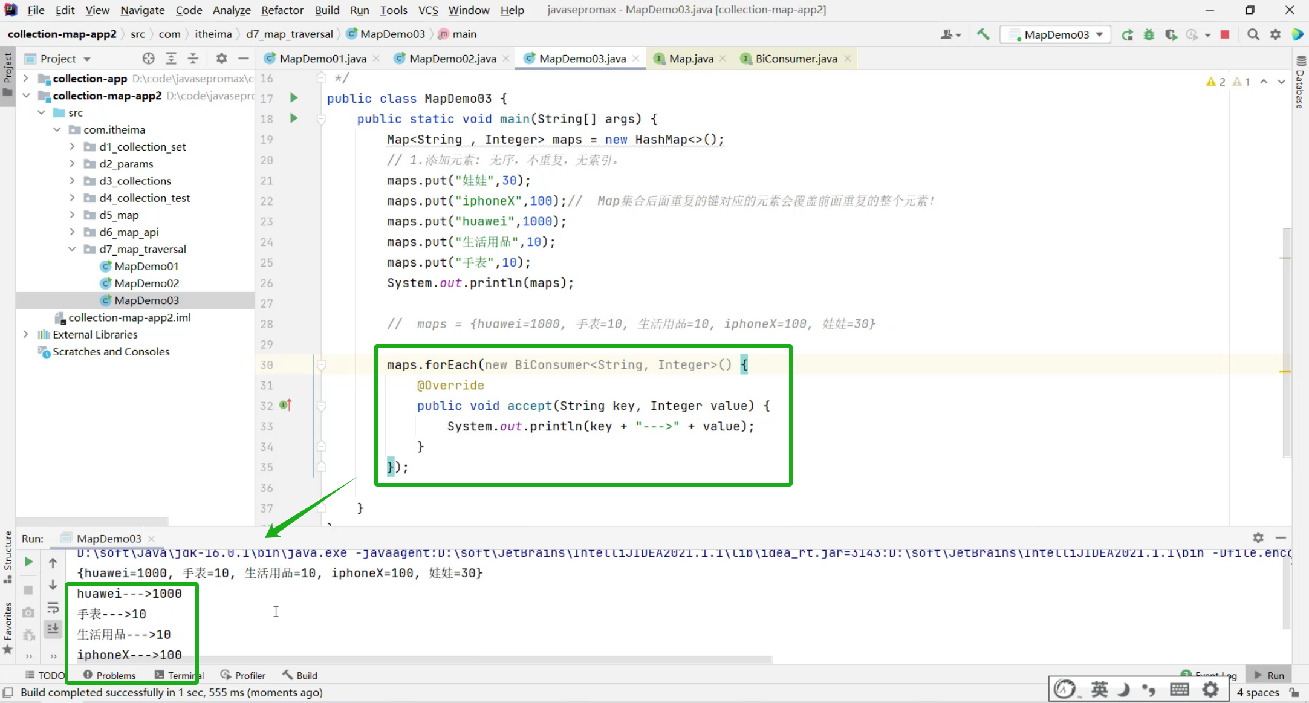Click the Debug bug icon in toolbar
This screenshot has width=1309, height=703.
[1149, 34]
